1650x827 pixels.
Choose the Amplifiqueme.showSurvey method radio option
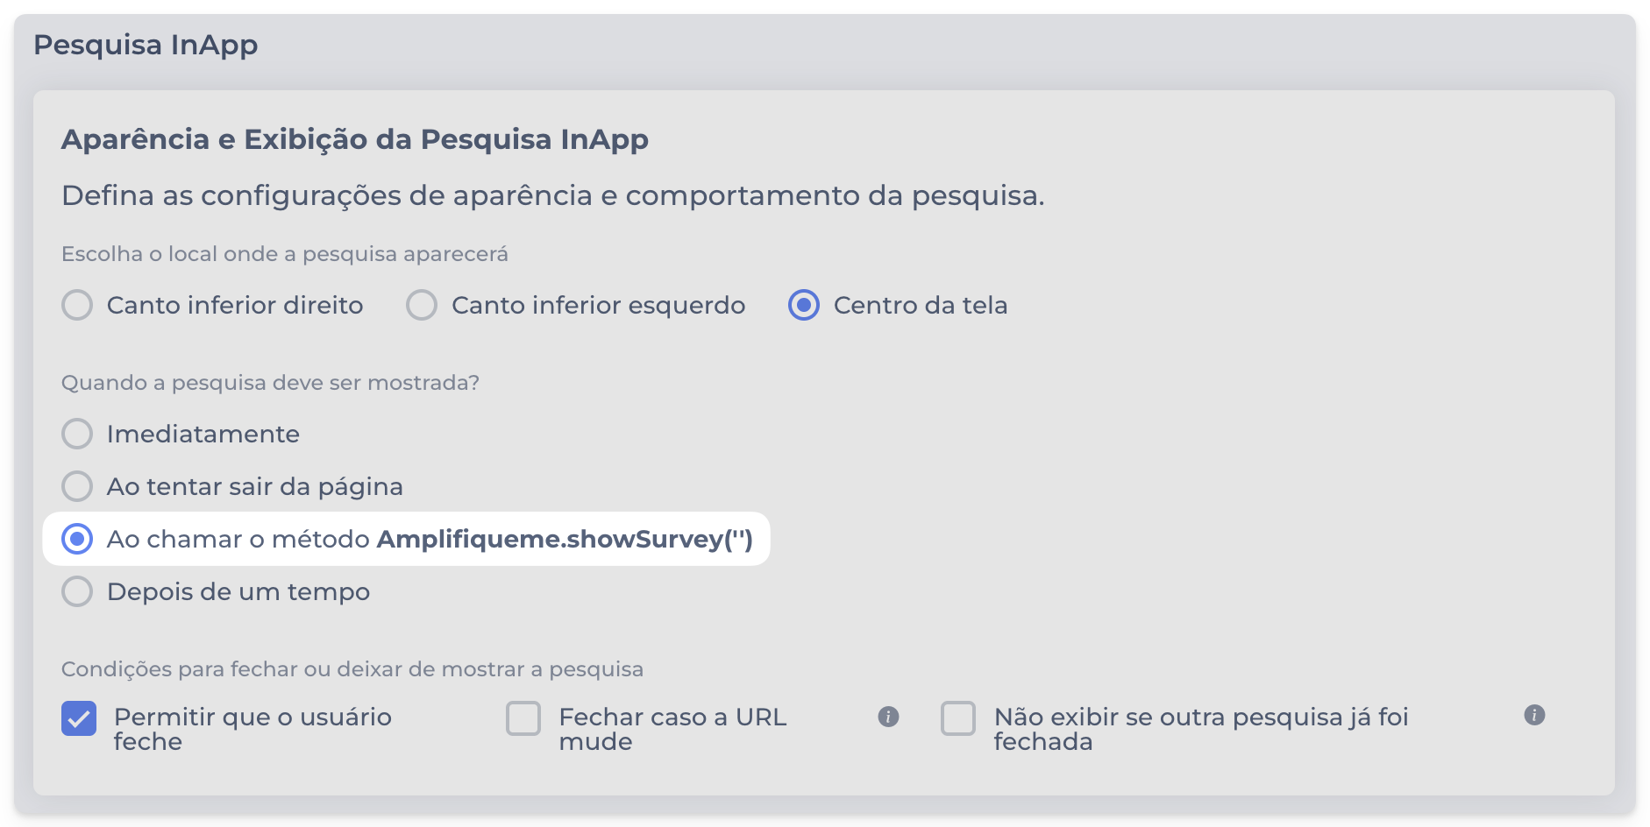77,539
